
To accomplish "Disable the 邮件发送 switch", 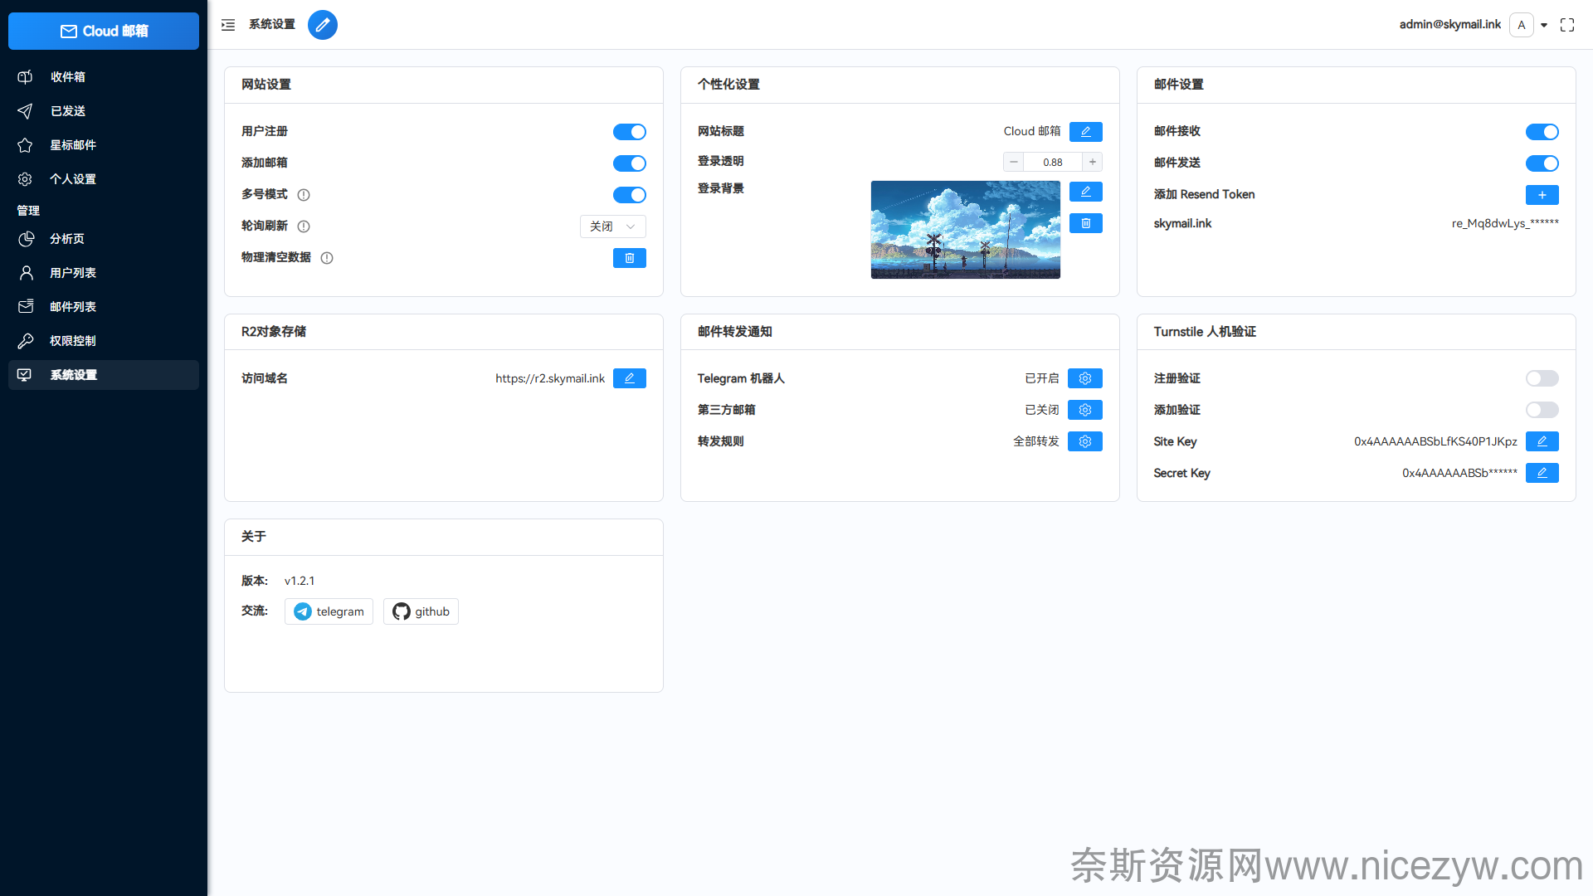I will click(x=1542, y=163).
